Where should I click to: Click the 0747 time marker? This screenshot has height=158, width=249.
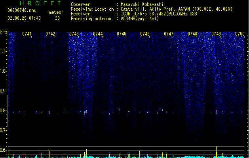(169, 34)
